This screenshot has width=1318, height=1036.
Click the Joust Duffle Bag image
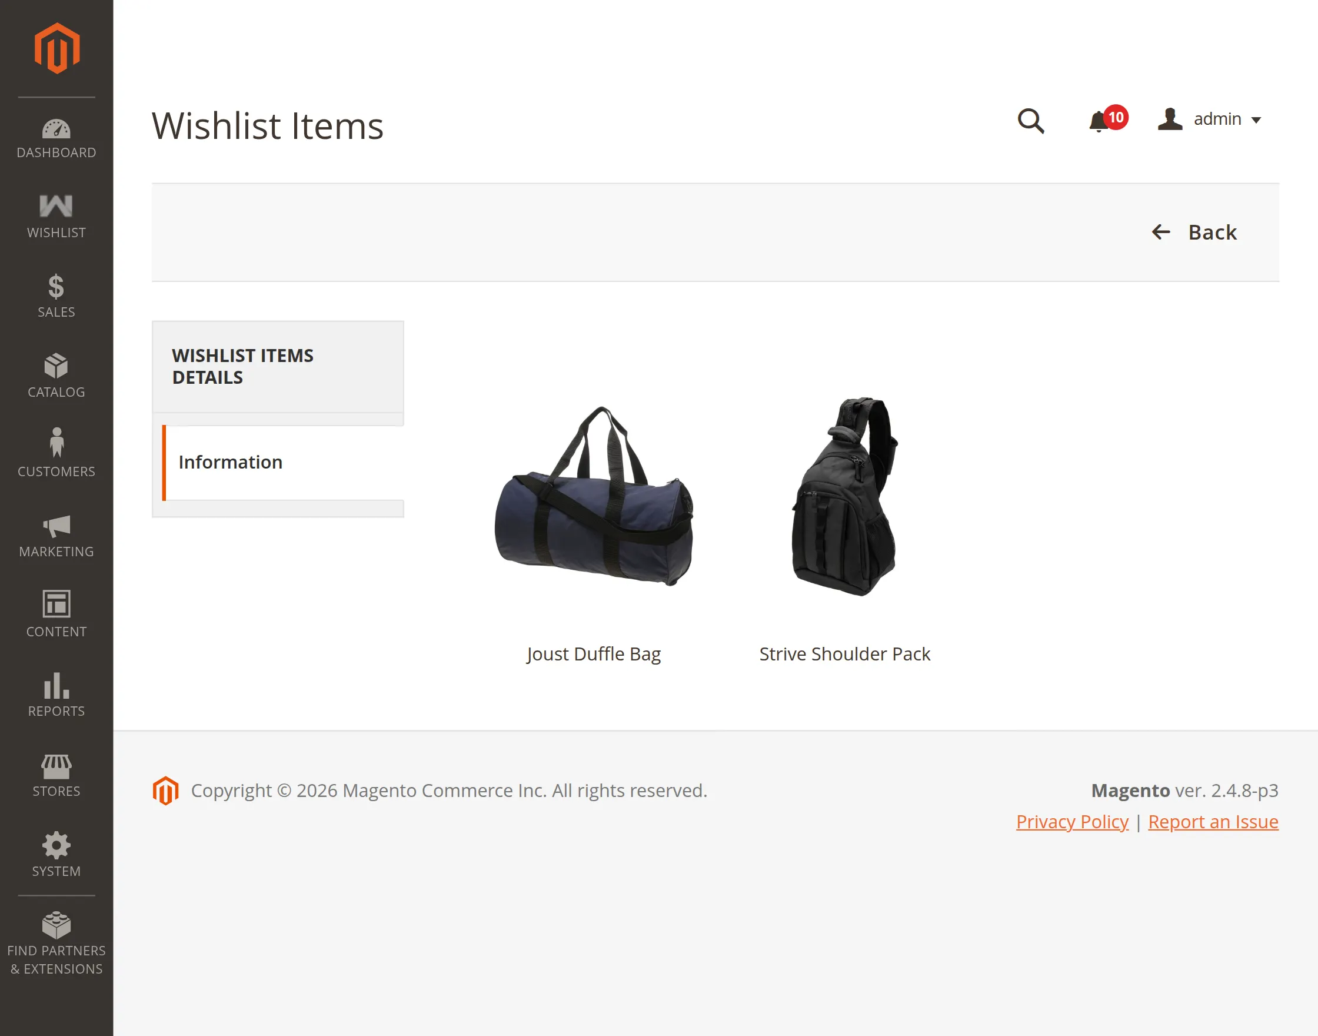pos(594,497)
